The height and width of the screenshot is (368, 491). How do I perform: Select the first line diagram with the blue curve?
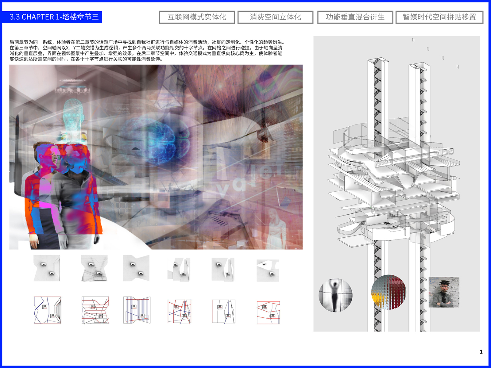[48, 310]
